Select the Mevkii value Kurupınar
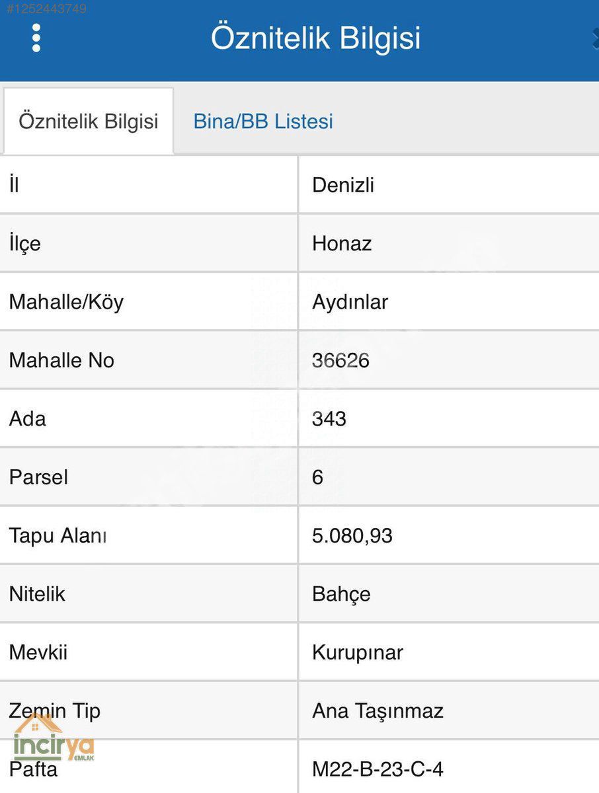The height and width of the screenshot is (793, 599). click(x=358, y=652)
